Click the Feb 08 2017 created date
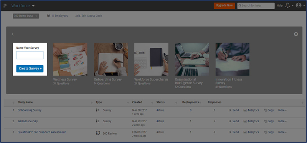Screen dimensions: 307x143 coord(139,132)
